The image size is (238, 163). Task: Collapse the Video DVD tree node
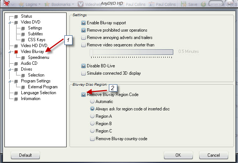coord(10,22)
